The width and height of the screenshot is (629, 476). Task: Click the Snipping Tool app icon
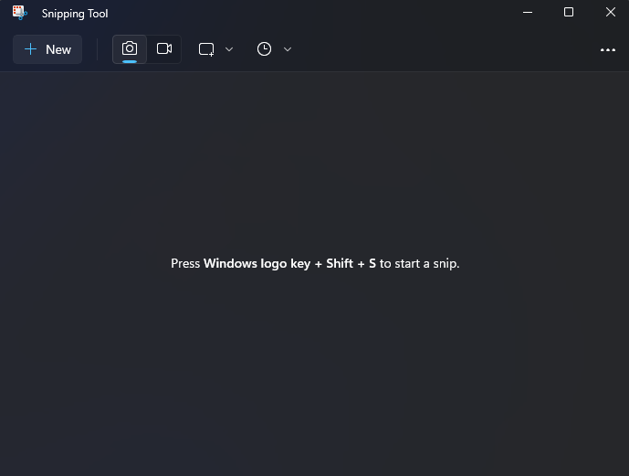click(x=19, y=13)
